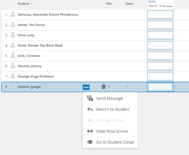Select Go to Student Detail option
The image size is (189, 155).
(x=115, y=142)
